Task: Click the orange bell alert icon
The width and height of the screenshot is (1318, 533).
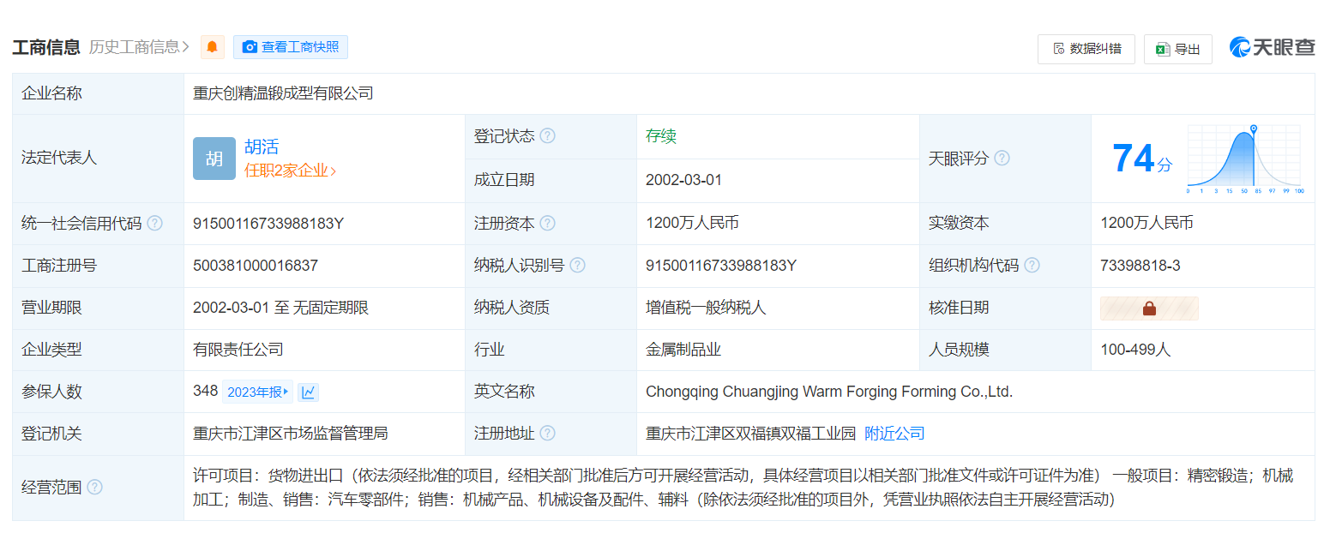Action: [x=212, y=47]
